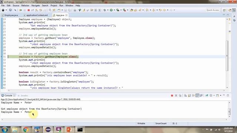Click Clear Console icon

[185, 95]
